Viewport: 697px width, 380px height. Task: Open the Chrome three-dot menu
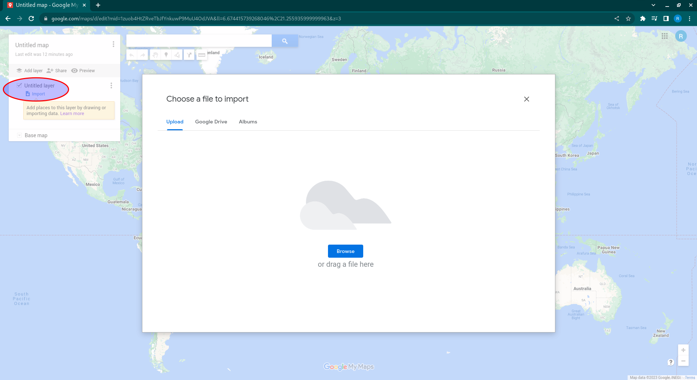tap(690, 19)
